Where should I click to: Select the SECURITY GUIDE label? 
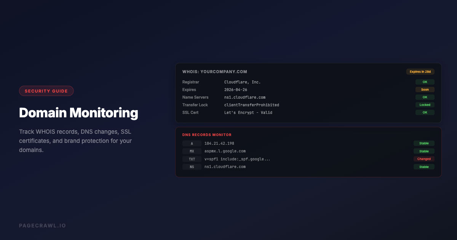point(46,91)
